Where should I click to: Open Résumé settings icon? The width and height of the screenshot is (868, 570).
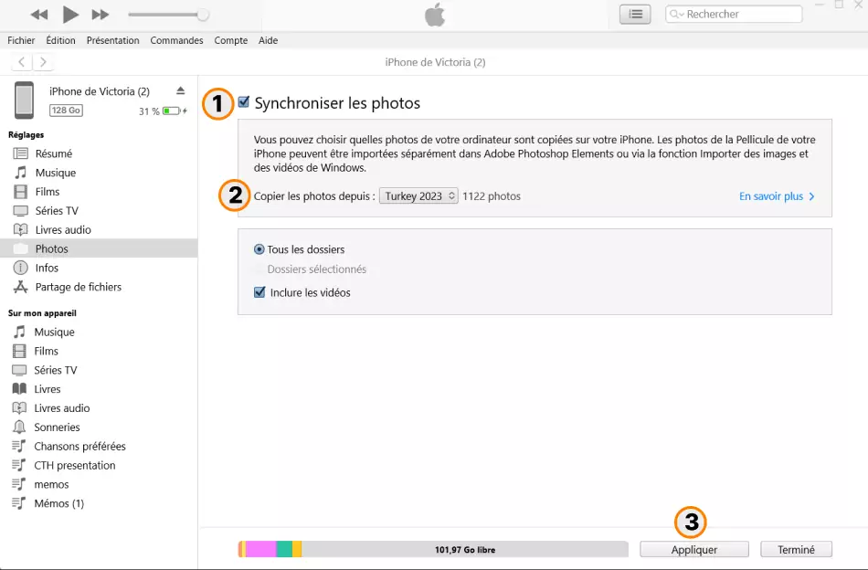click(20, 153)
